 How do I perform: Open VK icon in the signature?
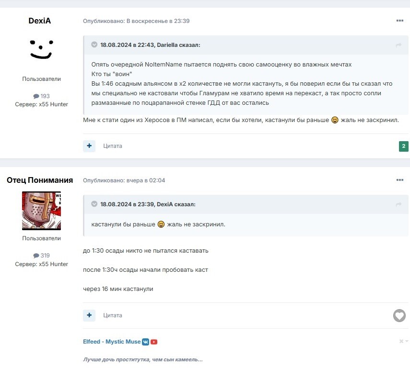pos(145,342)
